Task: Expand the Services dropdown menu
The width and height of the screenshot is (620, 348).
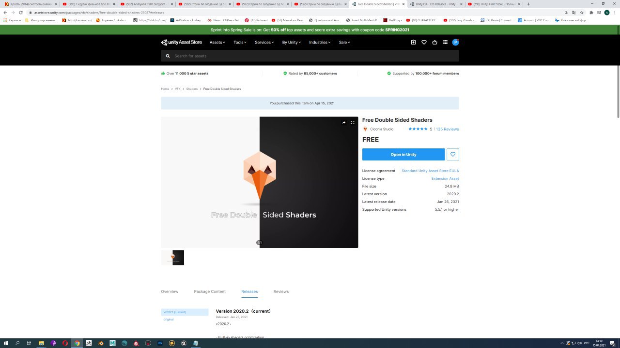Action: 264,43
